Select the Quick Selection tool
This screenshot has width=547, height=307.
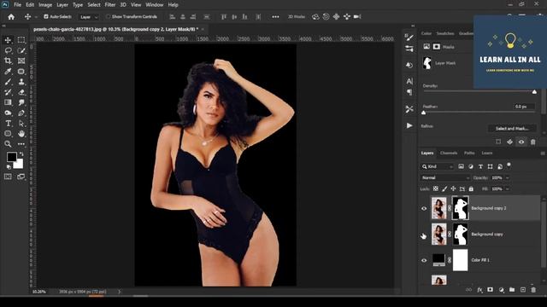click(21, 50)
